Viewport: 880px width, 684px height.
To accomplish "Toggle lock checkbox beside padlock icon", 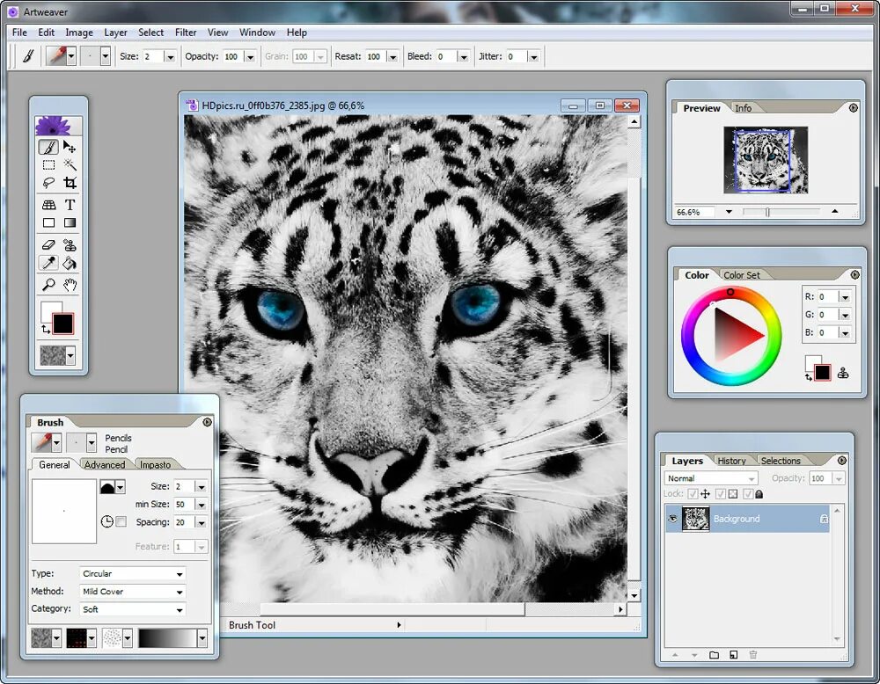I will [747, 494].
